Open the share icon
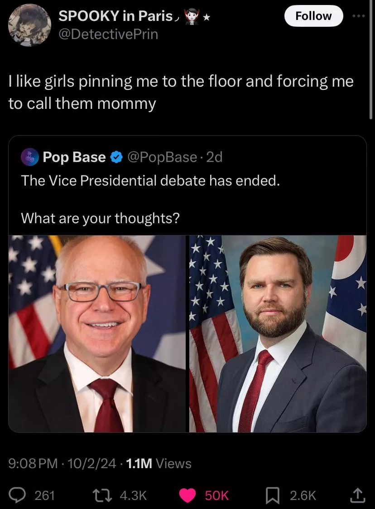Screen dimensions: 375x509 point(357,496)
